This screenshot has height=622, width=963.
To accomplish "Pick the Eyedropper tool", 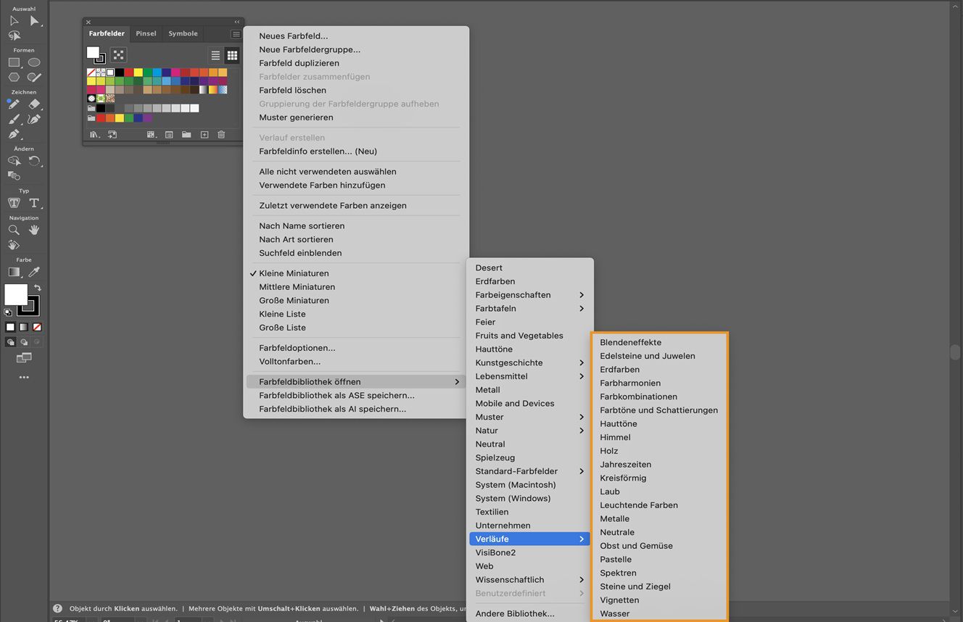I will coord(34,272).
